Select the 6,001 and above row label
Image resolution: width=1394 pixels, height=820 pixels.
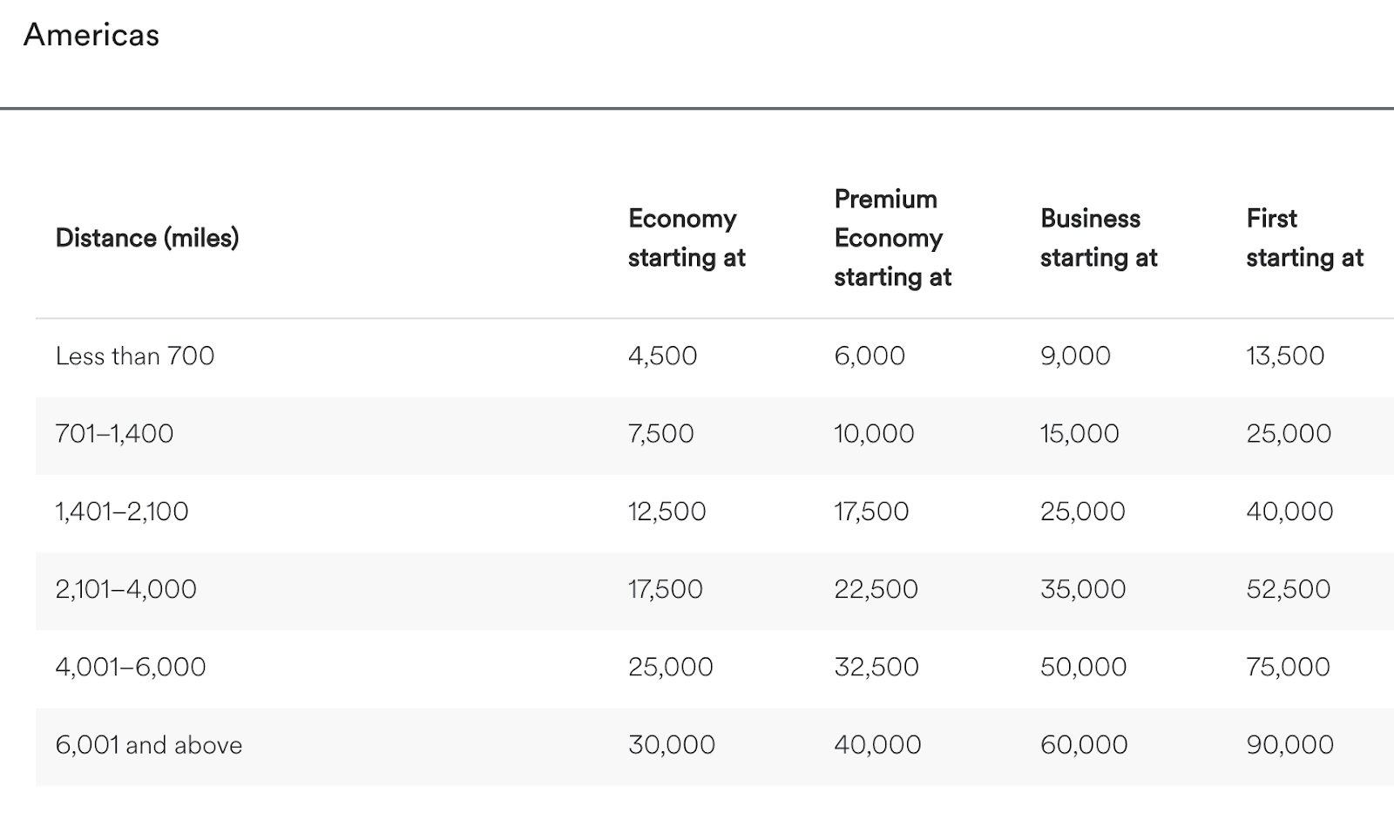[149, 745]
